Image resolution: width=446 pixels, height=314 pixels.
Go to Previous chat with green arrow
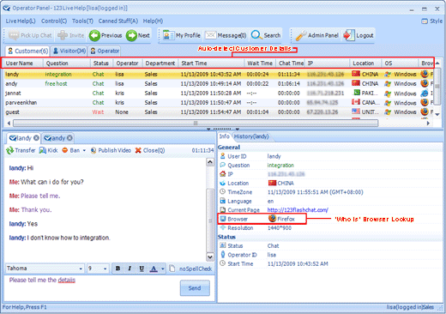coord(105,35)
